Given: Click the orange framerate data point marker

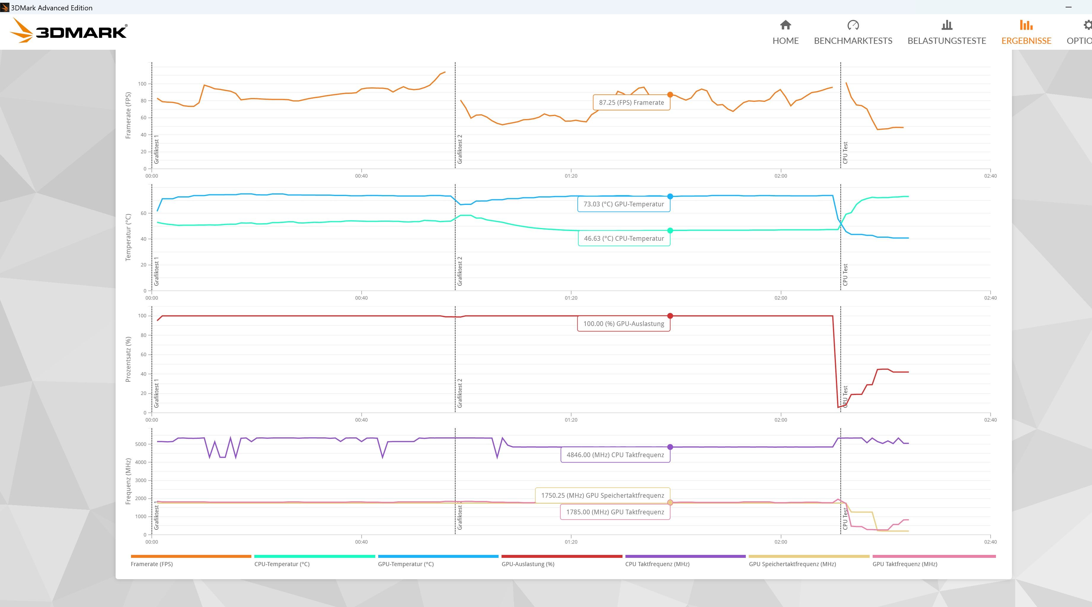Looking at the screenshot, I should coord(670,95).
